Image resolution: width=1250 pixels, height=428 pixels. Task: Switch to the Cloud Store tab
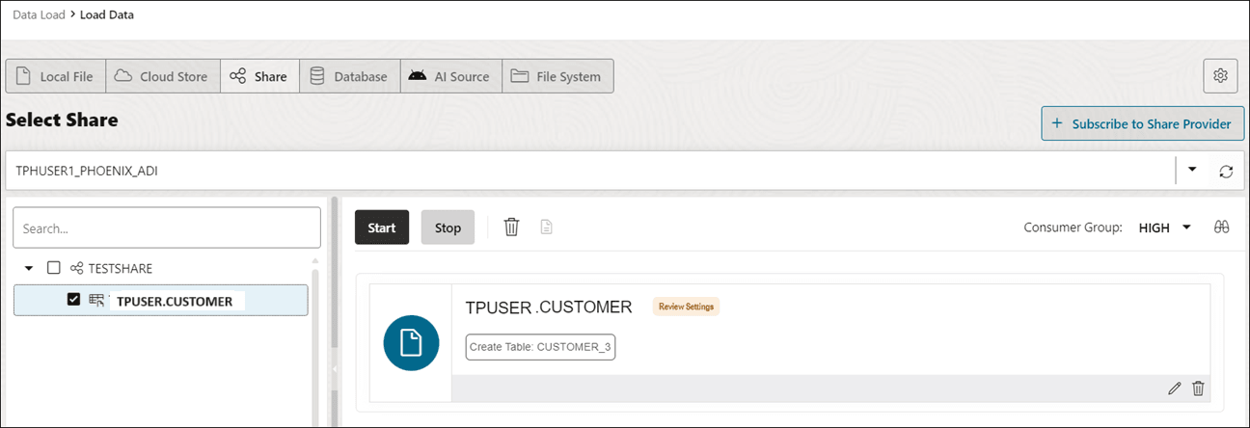(x=162, y=76)
